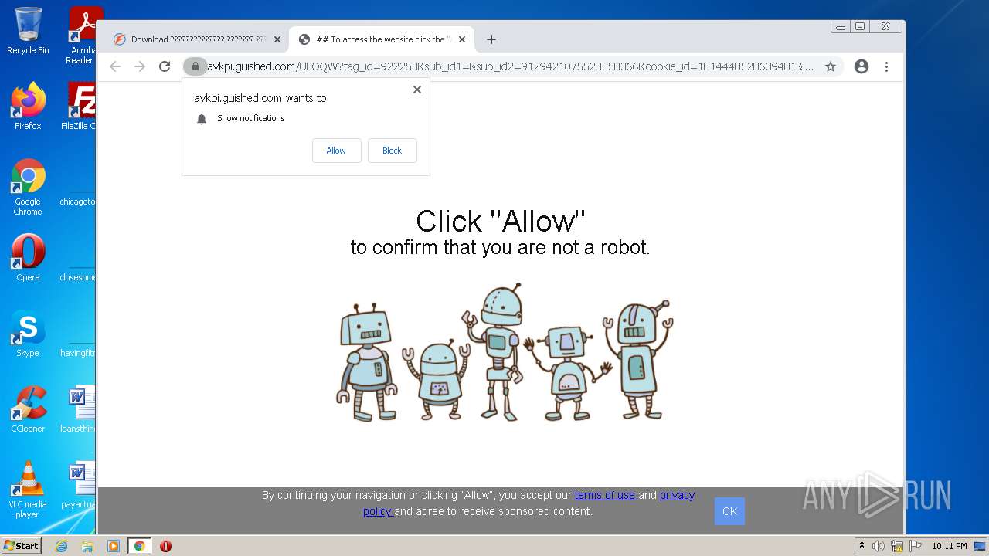
Task: Click the 'avkpi.guished.com wants to' text
Action: point(260,98)
